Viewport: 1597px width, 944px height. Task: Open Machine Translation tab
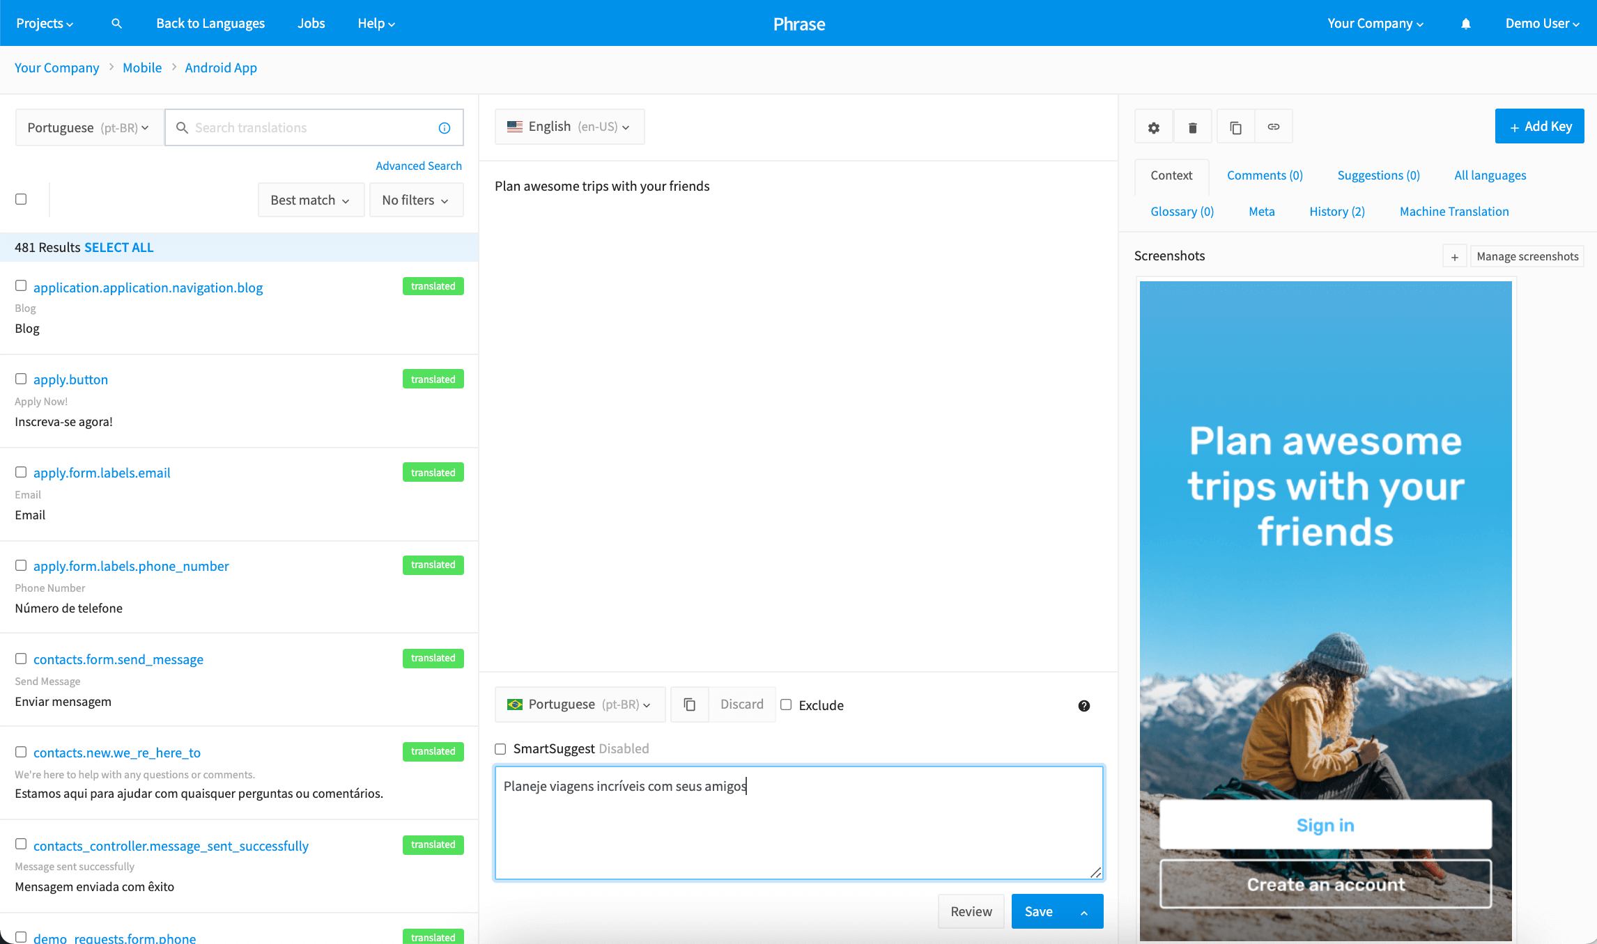(1454, 212)
